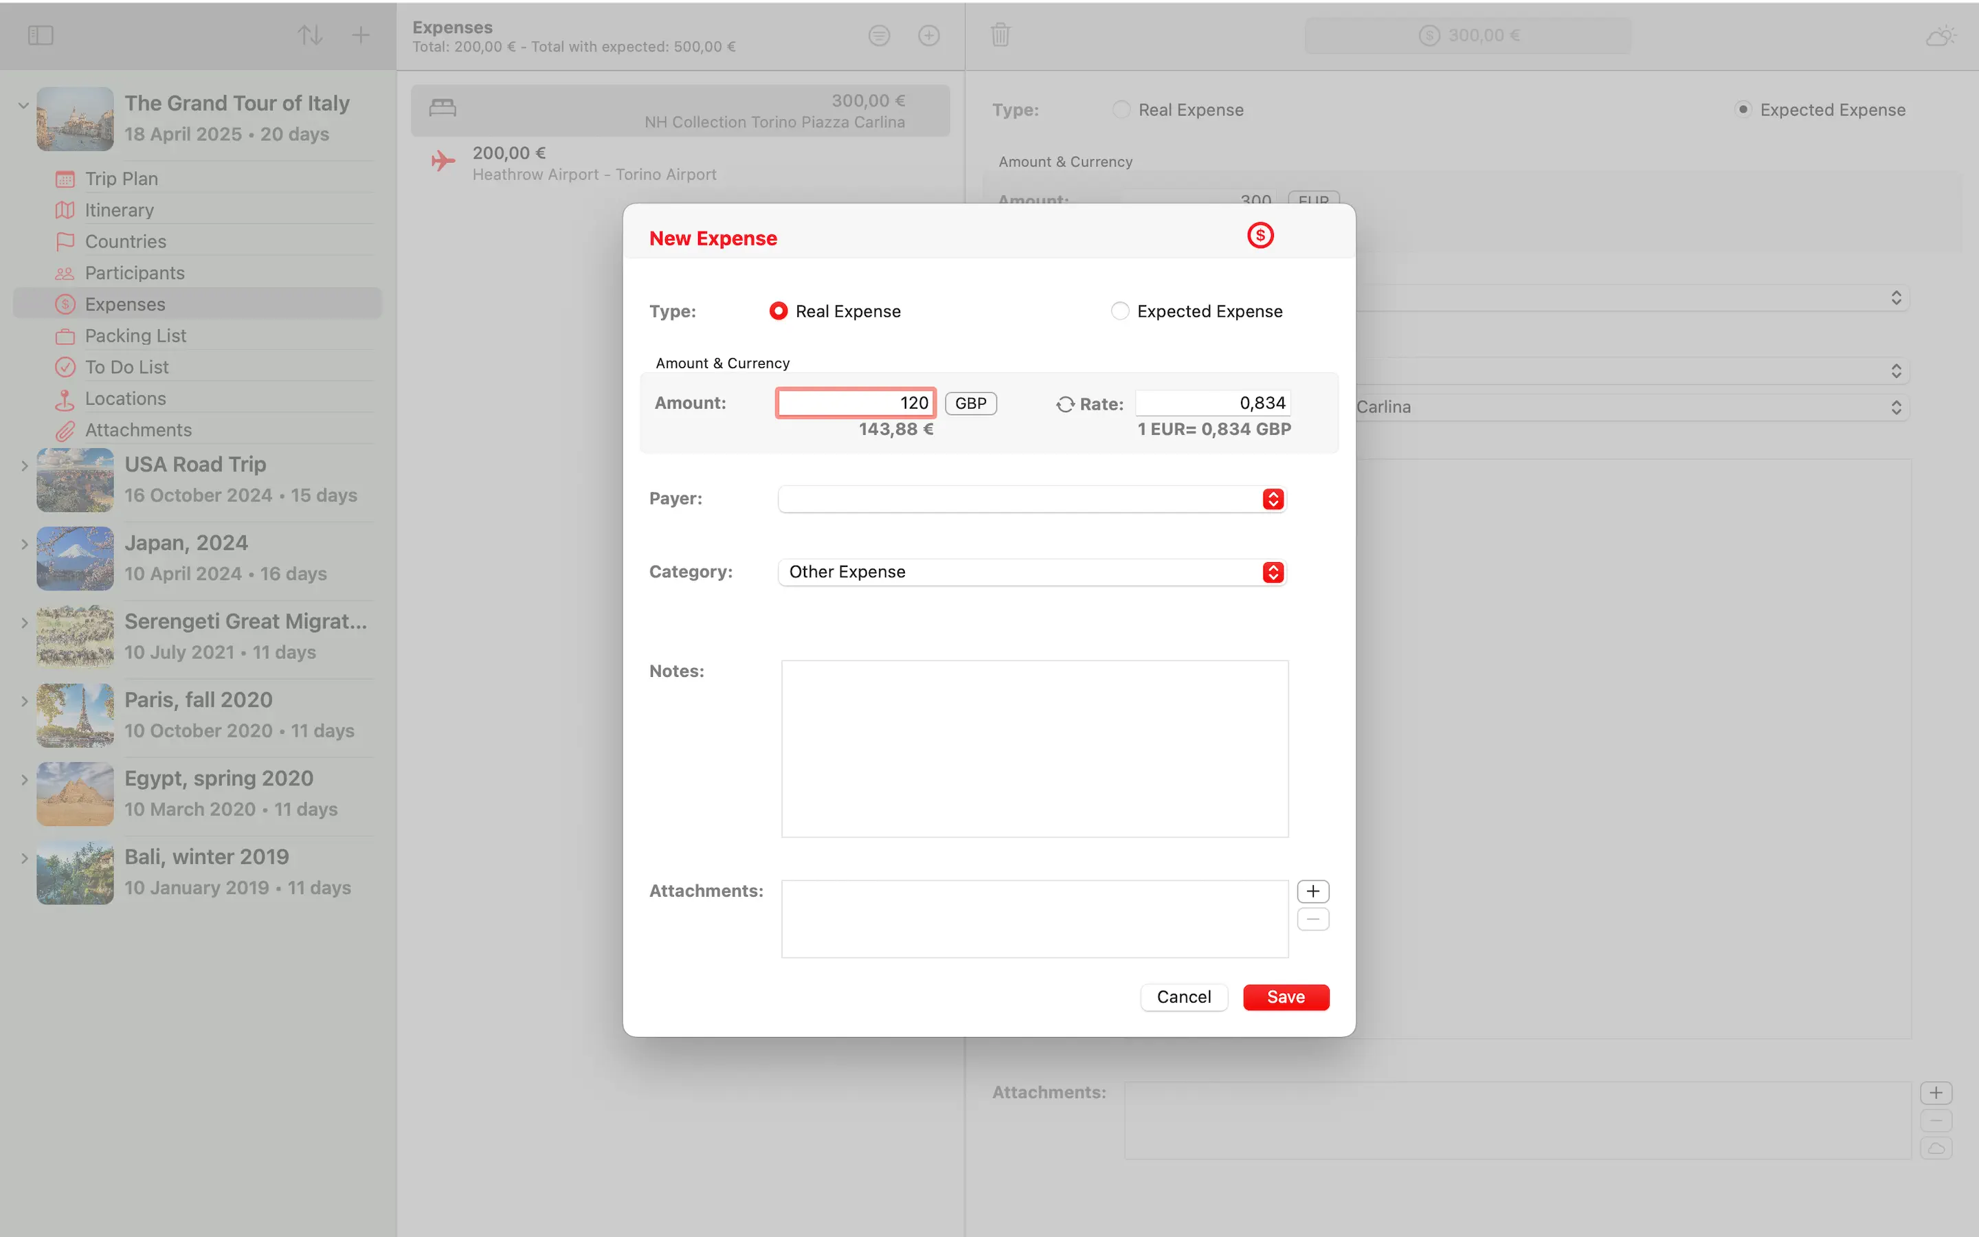Click the trash delete expense icon
Viewport: 1979px width, 1237px height.
[x=1000, y=35]
